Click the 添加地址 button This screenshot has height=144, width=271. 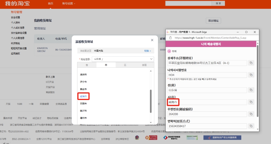click(x=213, y=21)
